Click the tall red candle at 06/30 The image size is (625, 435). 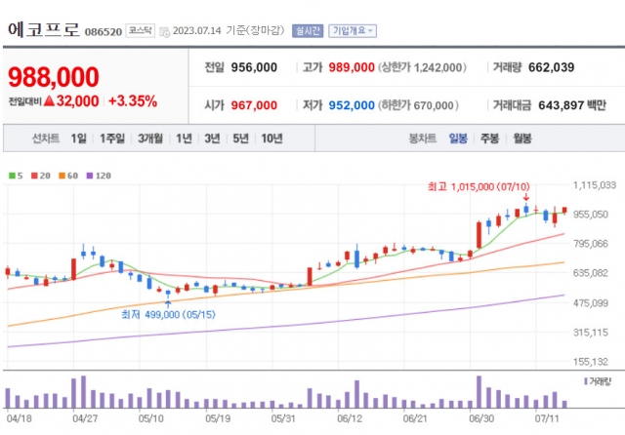[x=479, y=235]
